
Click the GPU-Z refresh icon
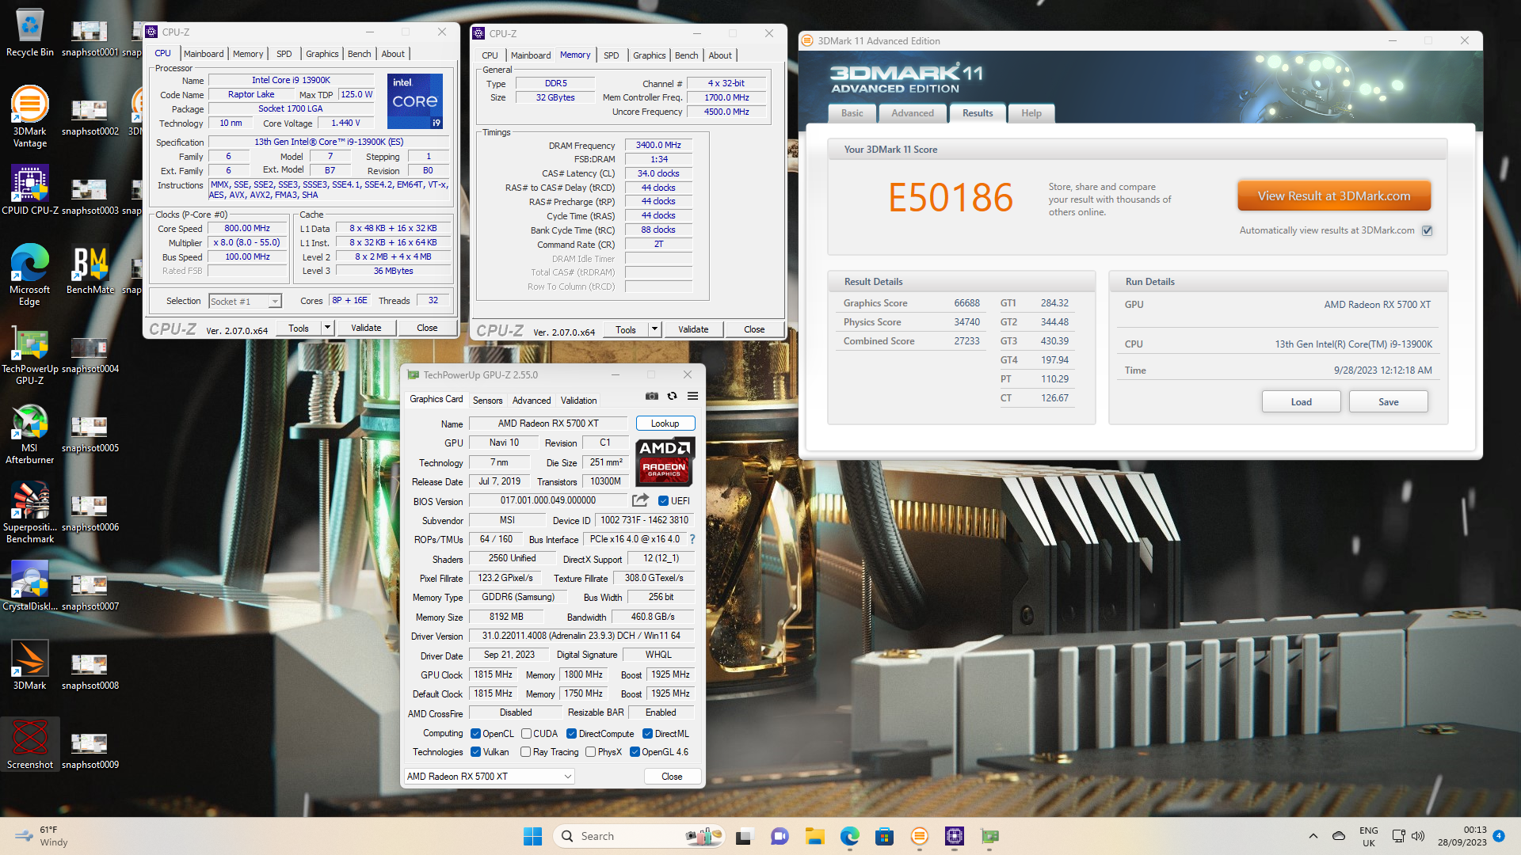tap(672, 396)
